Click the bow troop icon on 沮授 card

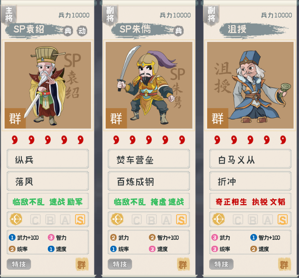pyautogui.click(x=218, y=219)
